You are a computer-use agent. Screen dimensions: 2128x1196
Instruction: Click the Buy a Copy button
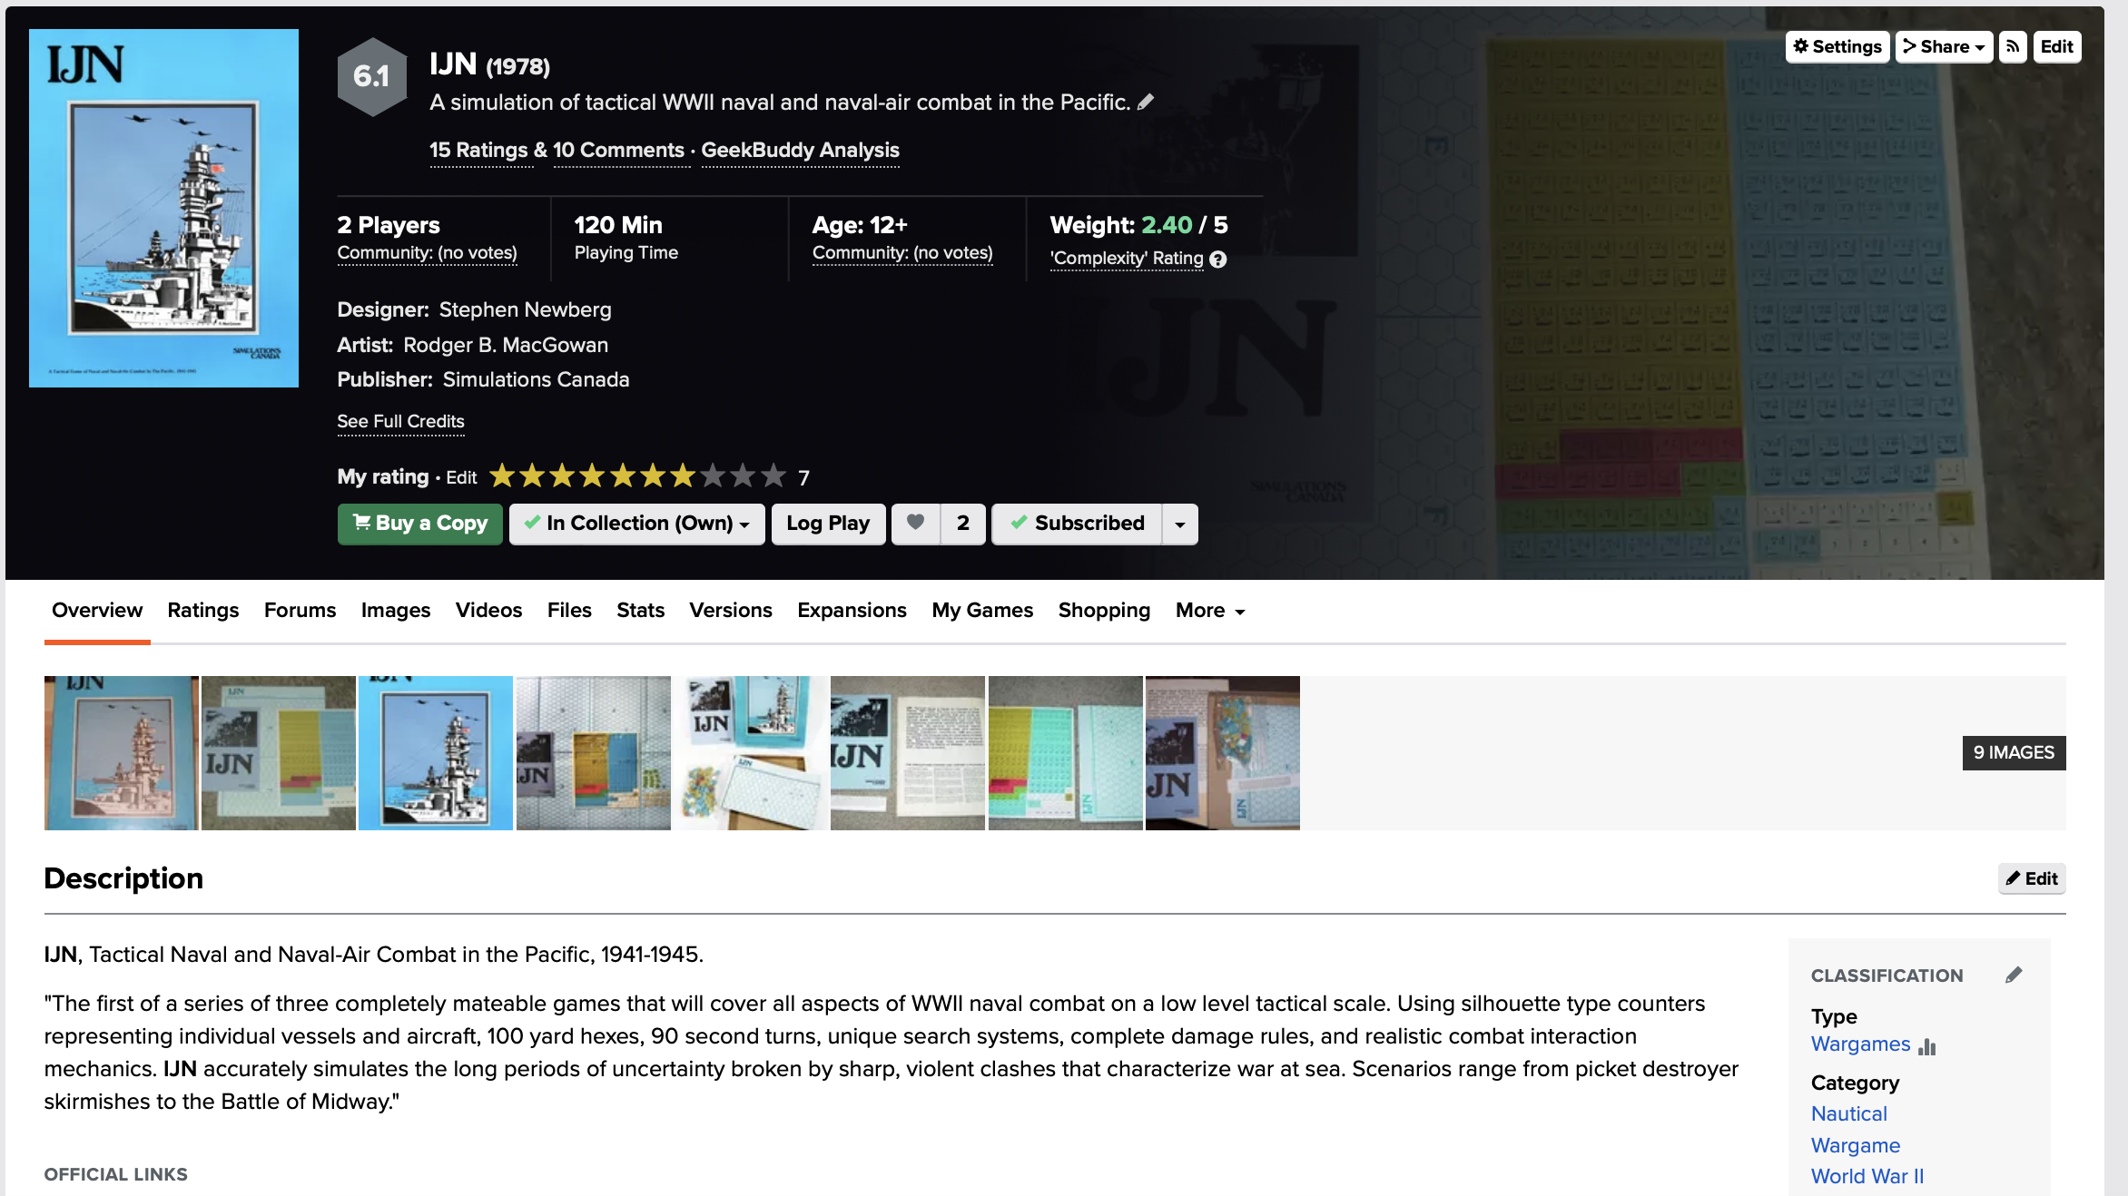[x=419, y=524]
